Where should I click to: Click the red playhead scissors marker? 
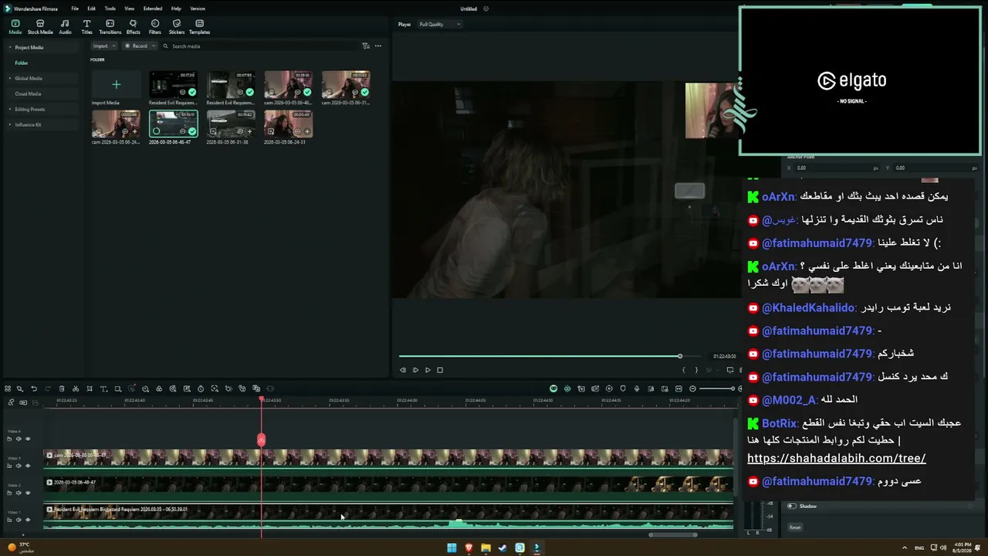[x=261, y=439]
